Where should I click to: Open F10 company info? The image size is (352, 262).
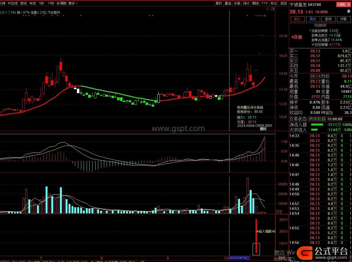pos(265,3)
